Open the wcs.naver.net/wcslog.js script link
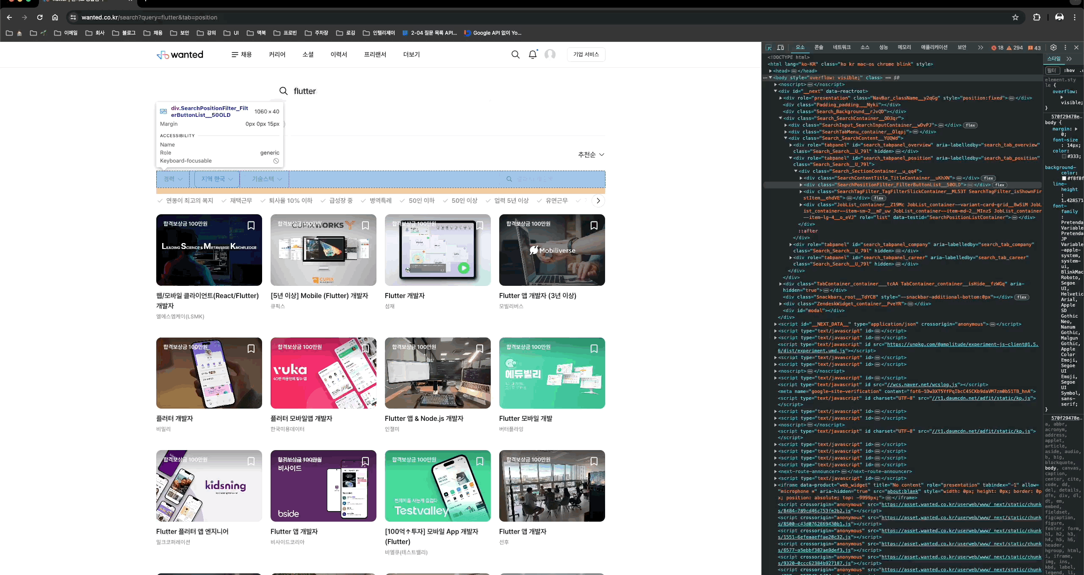Viewport: 1084px width, 575px height. pyautogui.click(x=922, y=385)
